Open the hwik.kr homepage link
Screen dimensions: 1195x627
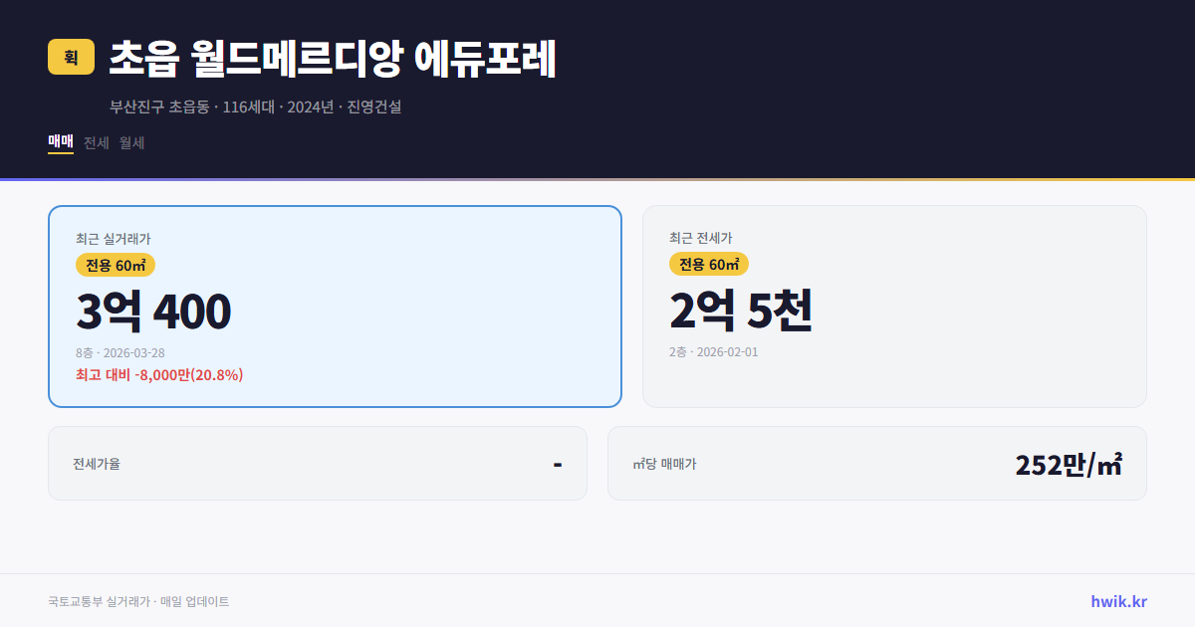1117,600
